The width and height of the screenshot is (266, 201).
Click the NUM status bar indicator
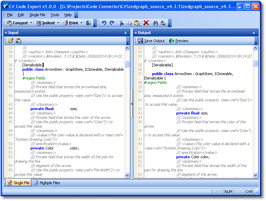click(x=228, y=192)
